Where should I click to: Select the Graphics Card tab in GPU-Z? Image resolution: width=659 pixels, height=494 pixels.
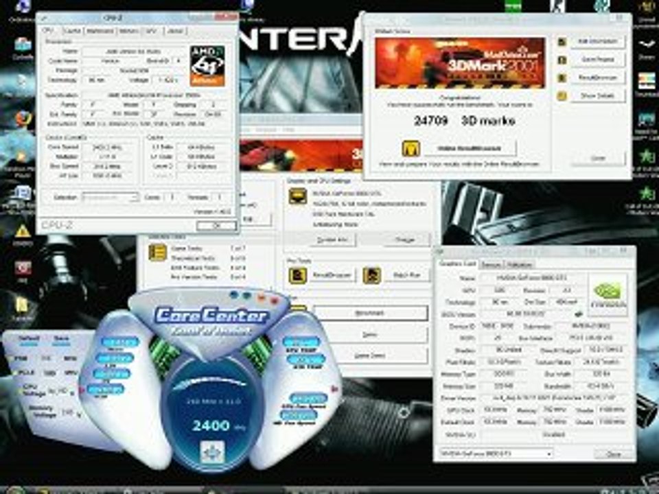457,263
